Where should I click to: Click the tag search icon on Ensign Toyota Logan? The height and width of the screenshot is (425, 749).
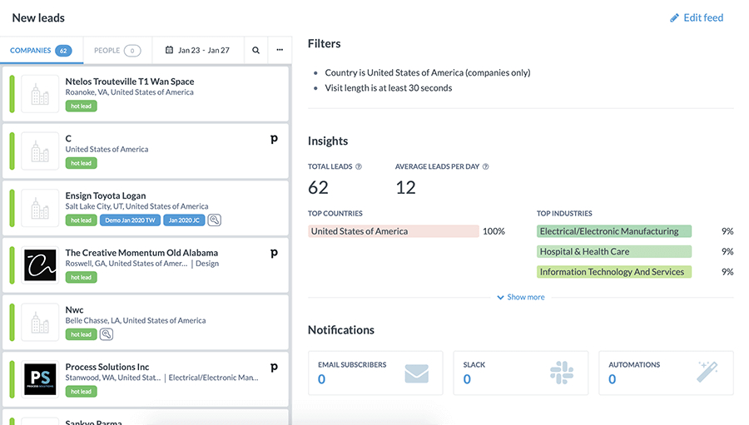coord(214,220)
